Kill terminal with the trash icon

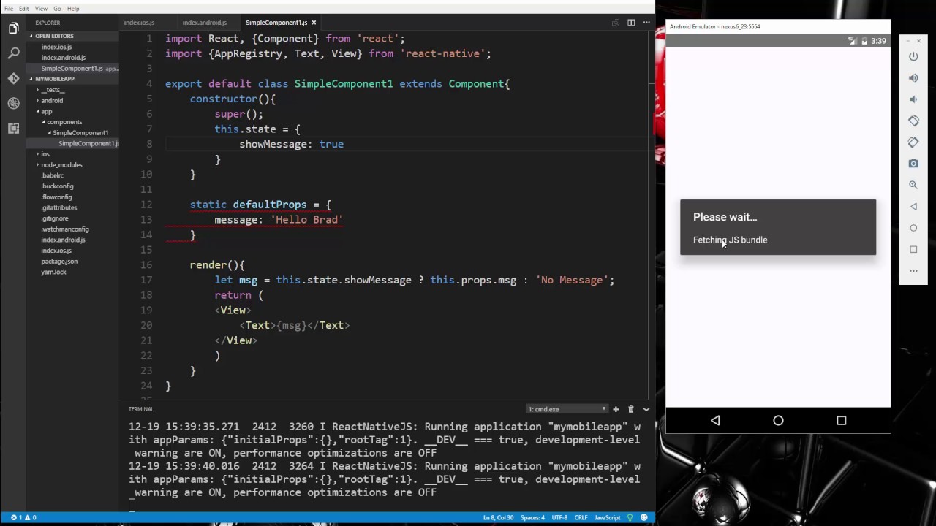[x=630, y=409]
